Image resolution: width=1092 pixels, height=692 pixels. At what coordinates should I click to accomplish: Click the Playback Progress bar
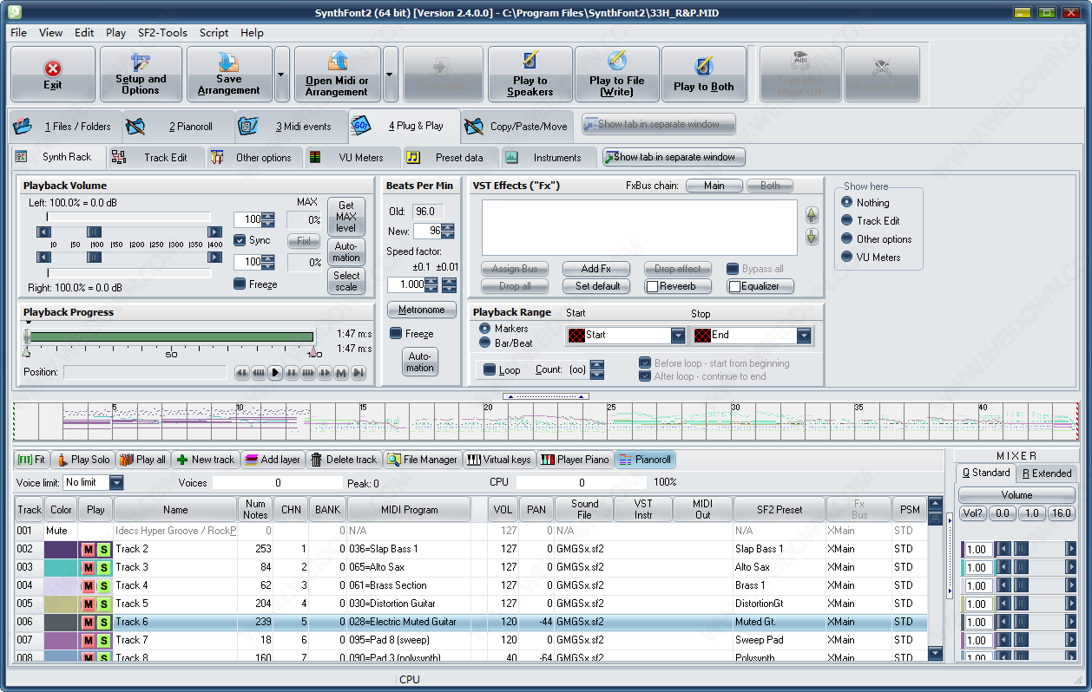coord(170,336)
